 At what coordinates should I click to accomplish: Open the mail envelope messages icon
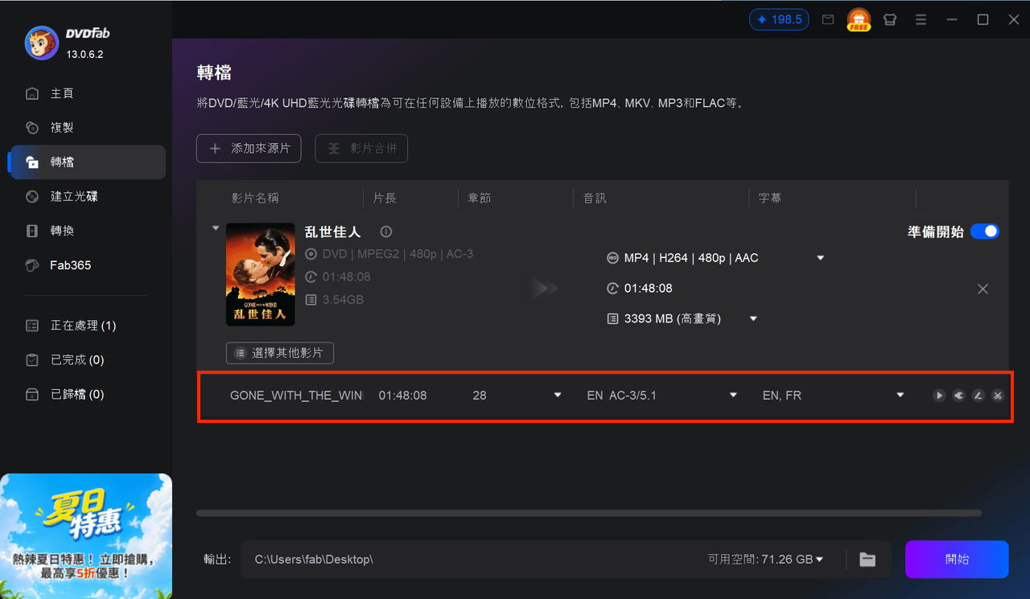pos(828,19)
